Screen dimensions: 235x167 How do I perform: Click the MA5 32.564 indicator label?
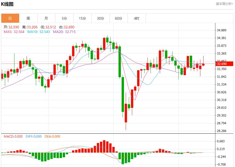pos(14,32)
